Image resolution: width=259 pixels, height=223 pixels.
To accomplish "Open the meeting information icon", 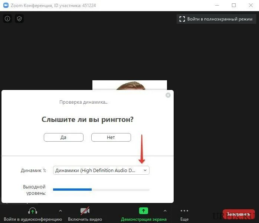I will click(7, 19).
